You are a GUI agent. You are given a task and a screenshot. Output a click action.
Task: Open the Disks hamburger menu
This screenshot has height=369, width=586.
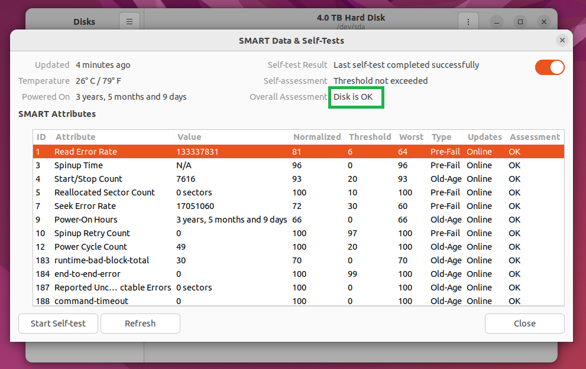click(x=129, y=22)
